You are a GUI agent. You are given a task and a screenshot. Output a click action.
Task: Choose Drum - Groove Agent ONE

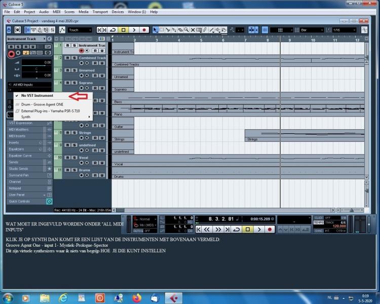(x=53, y=104)
